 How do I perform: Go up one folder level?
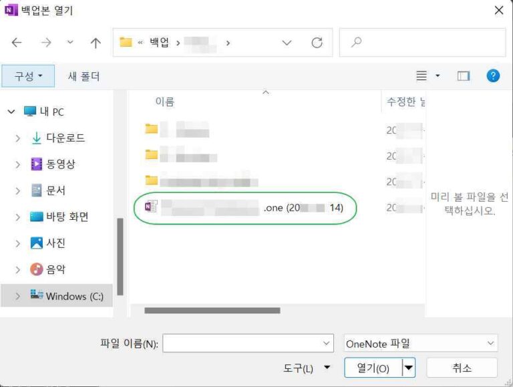point(96,43)
